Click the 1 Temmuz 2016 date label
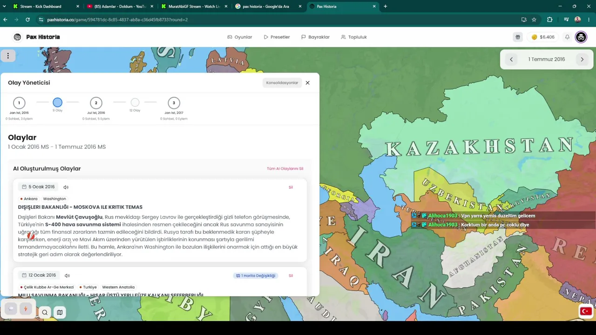This screenshot has width=596, height=335. tap(547, 60)
